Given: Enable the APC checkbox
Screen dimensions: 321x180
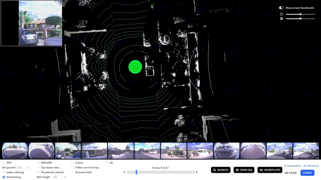Looking at the screenshot, I should click(x=4, y=163).
